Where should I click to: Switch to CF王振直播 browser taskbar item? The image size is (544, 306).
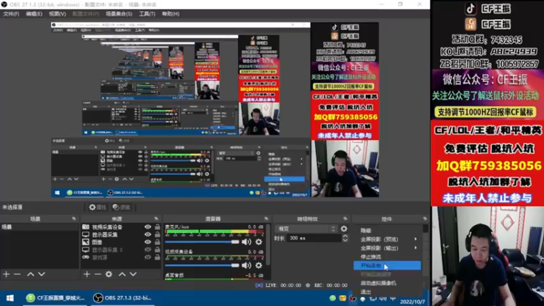[x=56, y=298]
